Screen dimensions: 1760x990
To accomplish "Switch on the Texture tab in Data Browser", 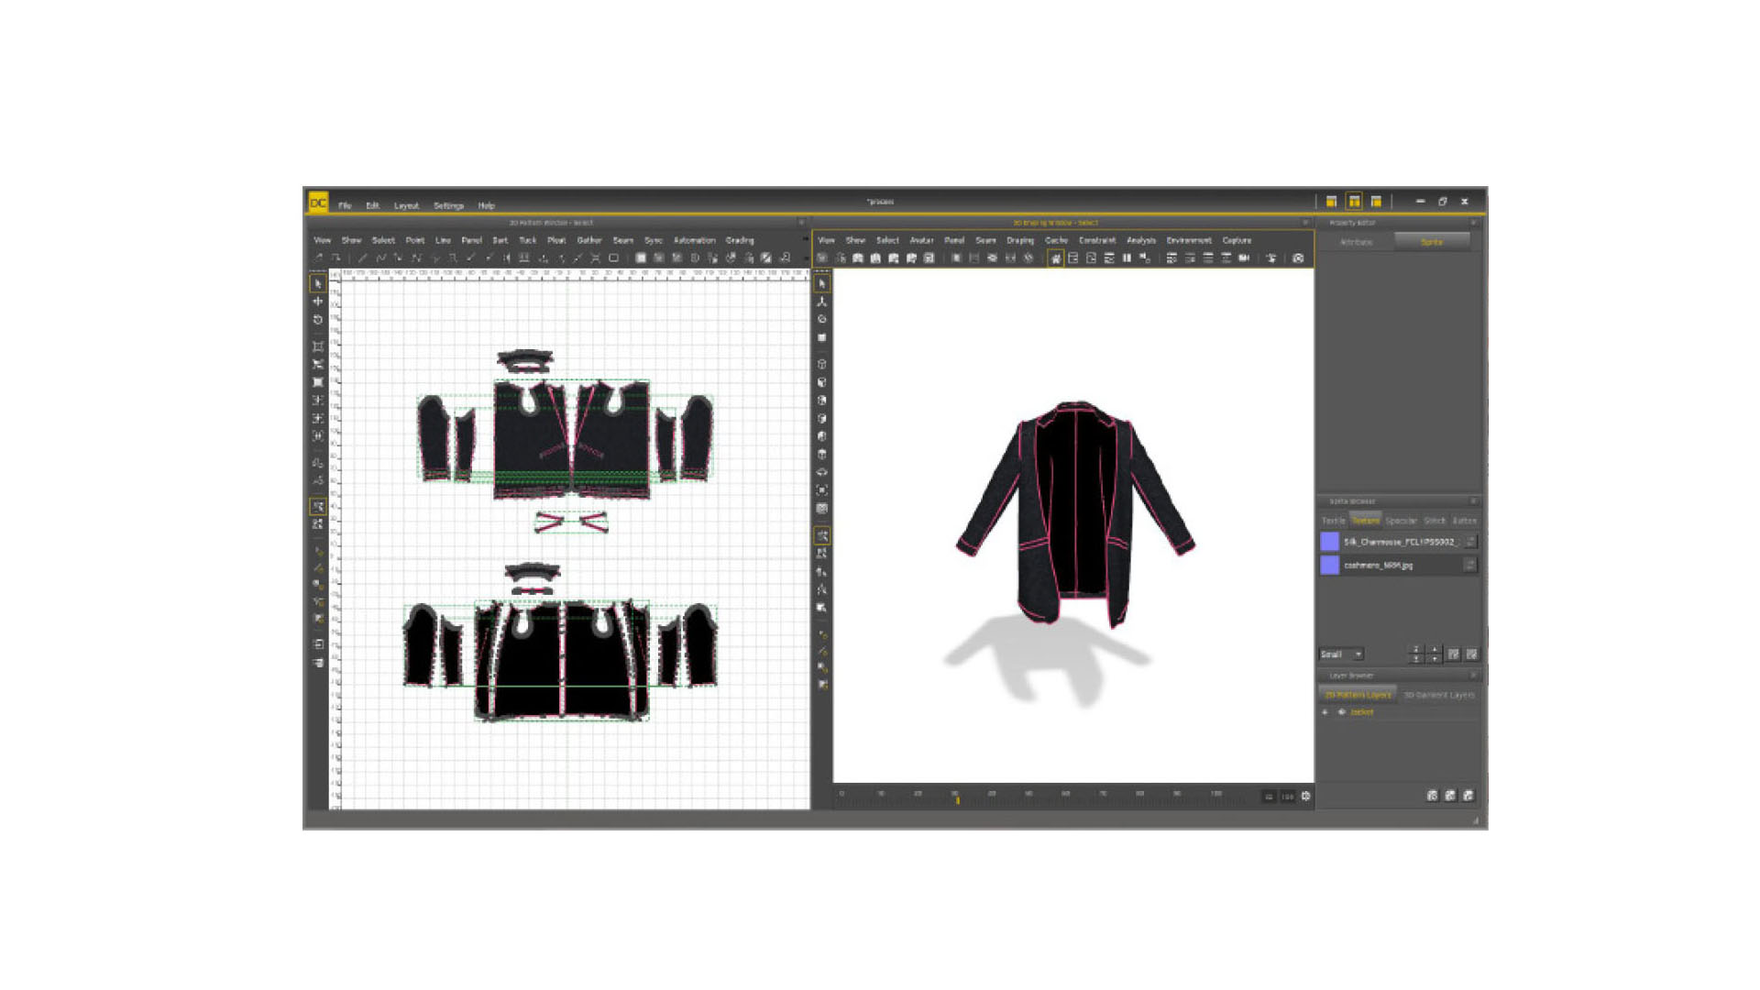I will (1366, 520).
